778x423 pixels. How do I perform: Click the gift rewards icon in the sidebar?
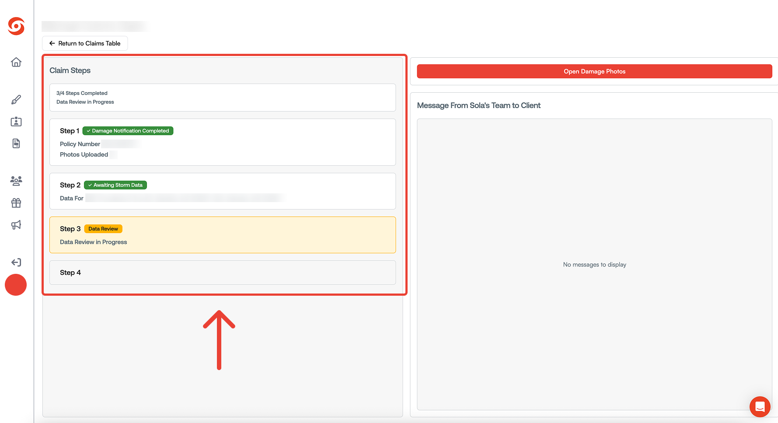[16, 203]
